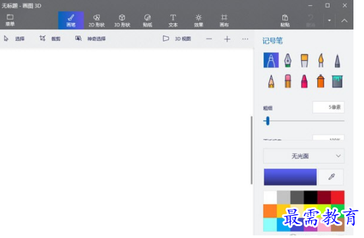Minimize the Paint 3D window
Viewport: 364px width, 238px height.
click(x=310, y=5)
